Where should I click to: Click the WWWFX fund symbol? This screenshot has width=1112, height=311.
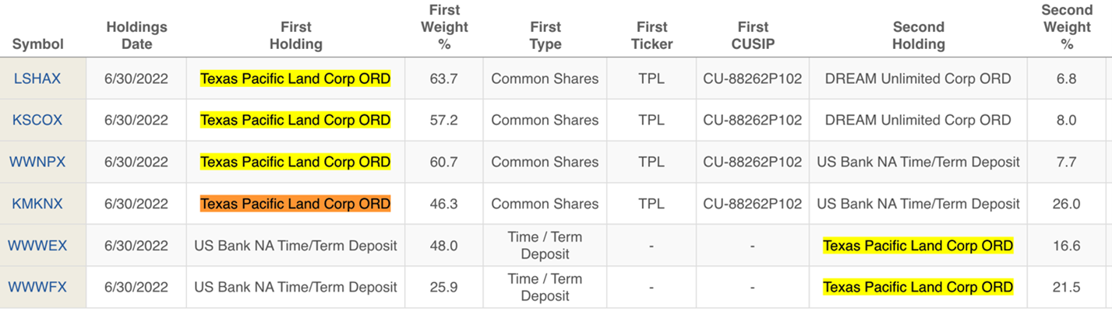[37, 288]
